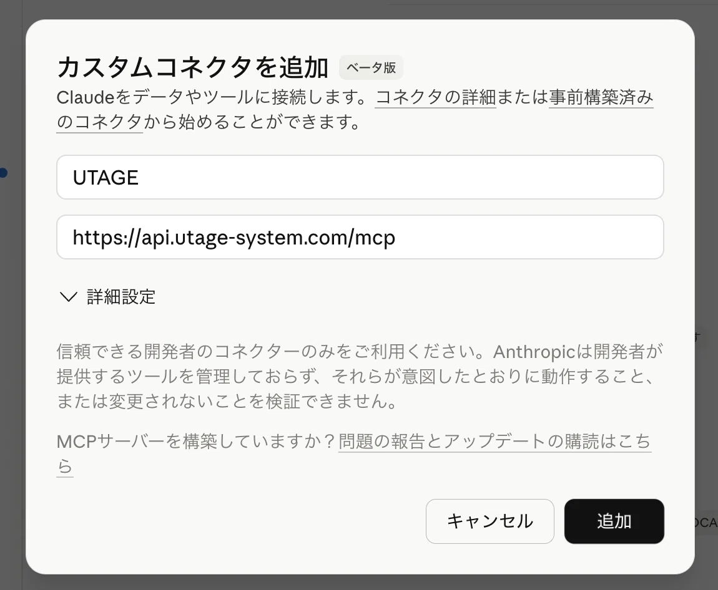Click the connector name field containing UTAGE
Image resolution: width=718 pixels, height=590 pixels.
360,177
